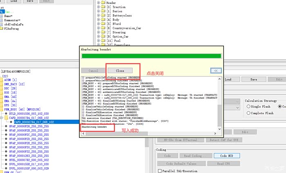The width and height of the screenshot is (286, 173).
Task: Click the VIN text [LBV8A1400HMF02138]
Action: pos(16,71)
